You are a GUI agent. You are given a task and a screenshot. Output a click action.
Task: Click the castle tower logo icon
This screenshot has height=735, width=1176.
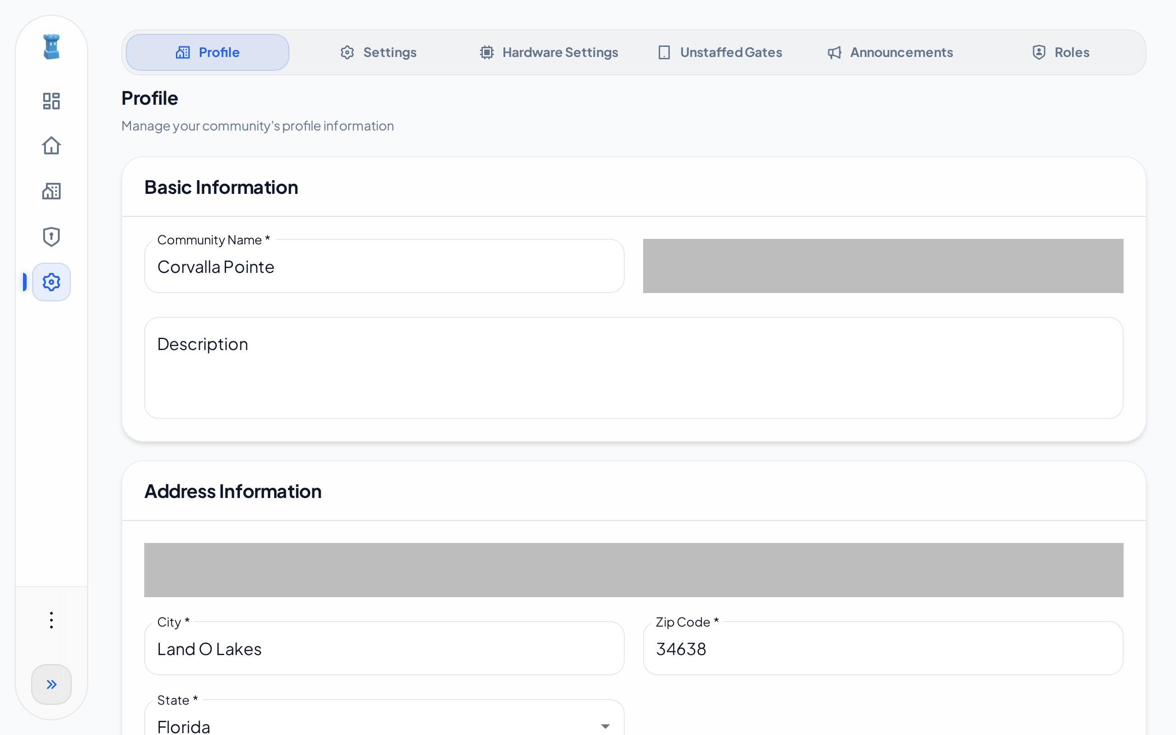click(51, 47)
